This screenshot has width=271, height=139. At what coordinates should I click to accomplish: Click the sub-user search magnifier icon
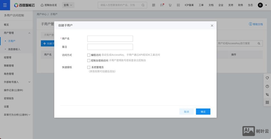(x=259, y=43)
